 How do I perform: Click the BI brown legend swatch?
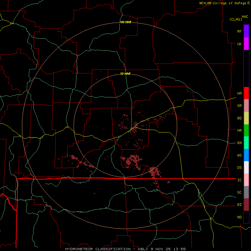click(246, 205)
